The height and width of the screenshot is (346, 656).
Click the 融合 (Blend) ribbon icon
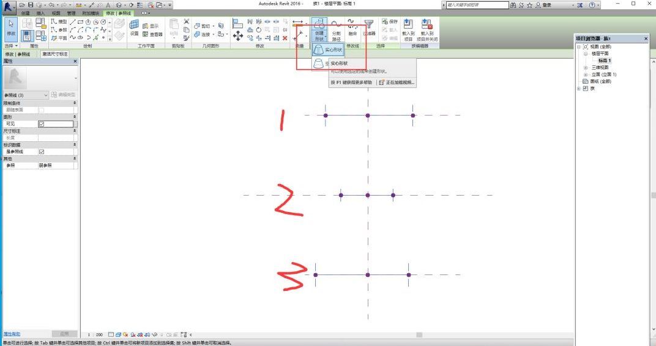pyautogui.click(x=352, y=27)
